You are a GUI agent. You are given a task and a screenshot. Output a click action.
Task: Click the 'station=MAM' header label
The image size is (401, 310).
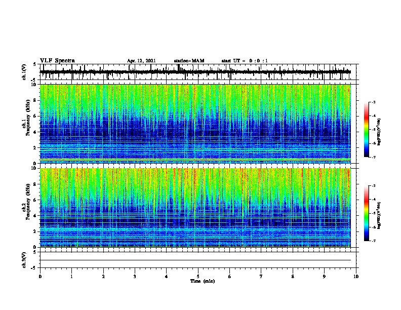coord(189,61)
